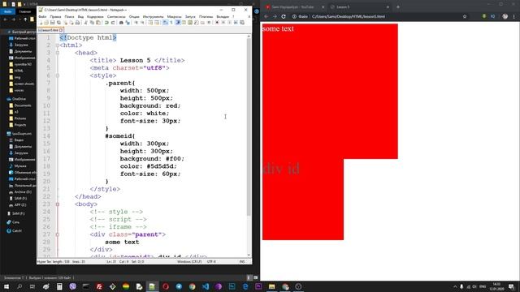520x292 pixels.
Task: Click Print icon in Notepad++ toolbar
Action: pyautogui.click(x=78, y=23)
